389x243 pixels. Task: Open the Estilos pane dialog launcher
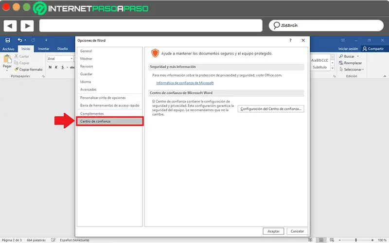[x=335, y=76]
